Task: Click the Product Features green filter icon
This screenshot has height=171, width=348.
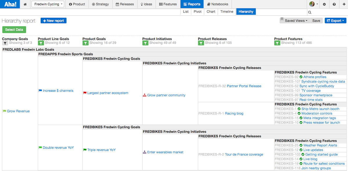Action: pyautogui.click(x=277, y=43)
